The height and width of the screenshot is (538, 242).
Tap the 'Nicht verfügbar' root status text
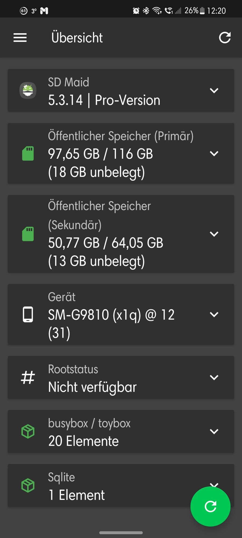pos(92,387)
